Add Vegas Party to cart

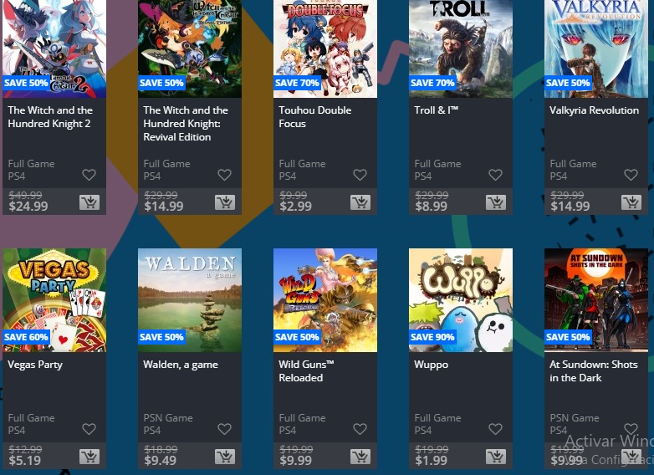tap(89, 457)
